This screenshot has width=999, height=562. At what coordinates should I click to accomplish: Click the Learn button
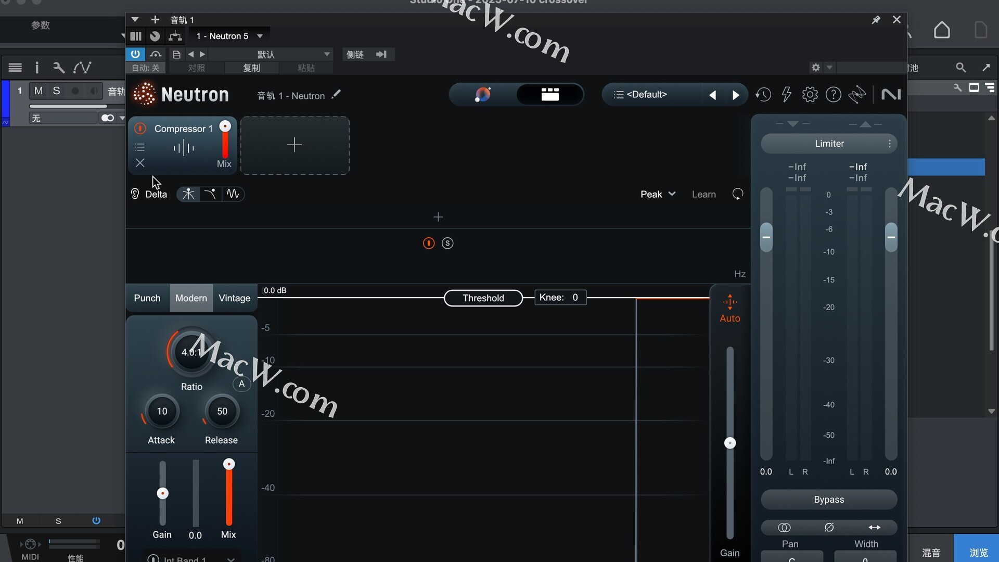click(703, 194)
